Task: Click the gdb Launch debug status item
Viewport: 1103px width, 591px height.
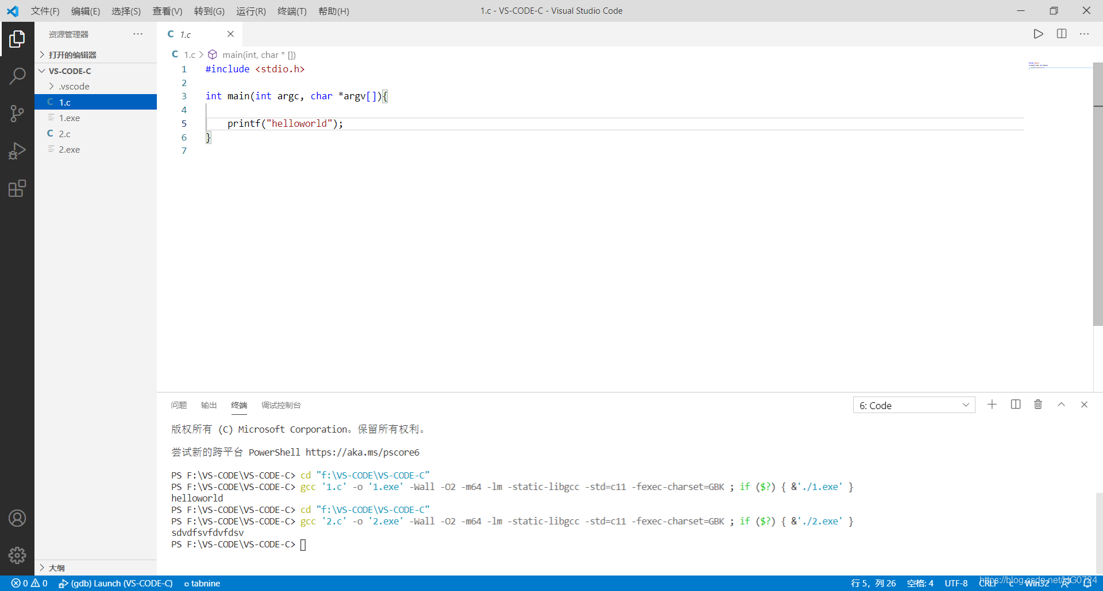Action: (115, 583)
